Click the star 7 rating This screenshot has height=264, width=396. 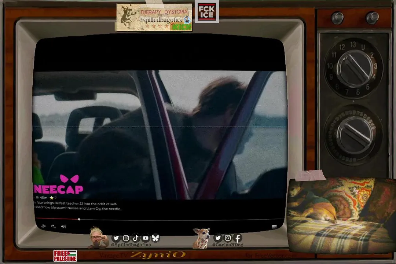click(53, 198)
